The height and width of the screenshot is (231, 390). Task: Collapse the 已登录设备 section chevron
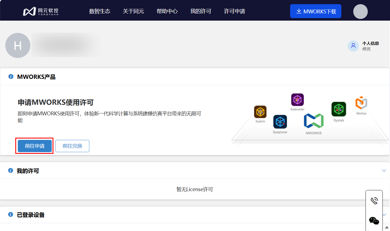coord(385,215)
